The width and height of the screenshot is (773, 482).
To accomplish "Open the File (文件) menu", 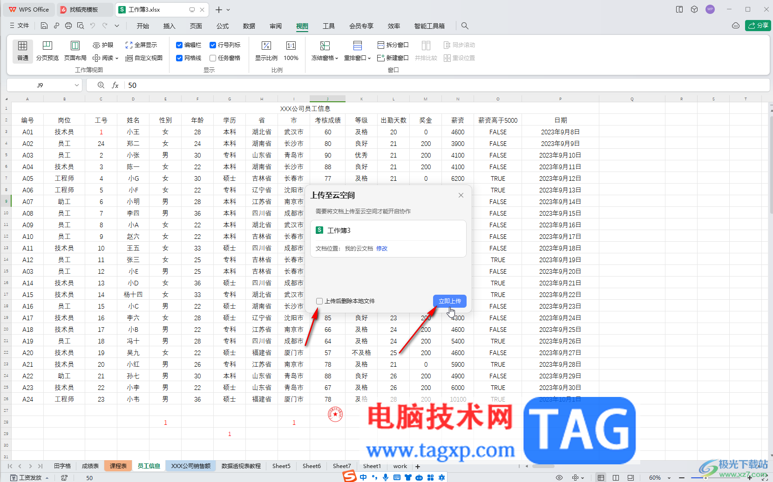I will 20,26.
